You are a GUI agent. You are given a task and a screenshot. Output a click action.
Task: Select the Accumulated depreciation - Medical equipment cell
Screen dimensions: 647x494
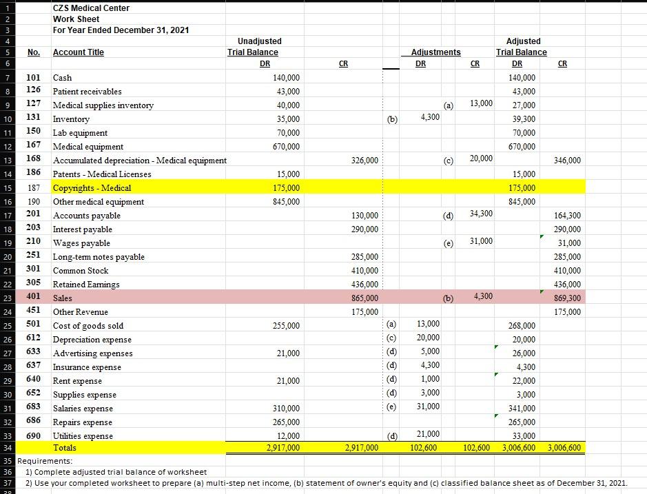tap(138, 160)
